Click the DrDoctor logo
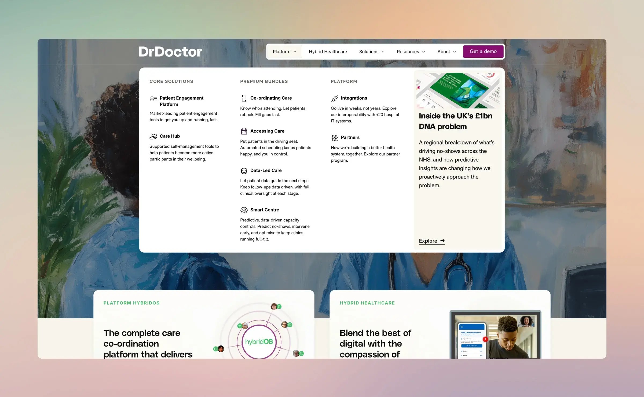This screenshot has height=397, width=644. (x=171, y=51)
